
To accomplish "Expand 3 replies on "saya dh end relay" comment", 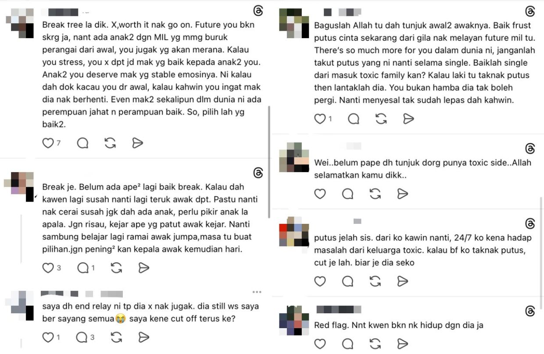I will (86, 337).
